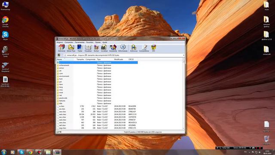Select the aab.class file row

(x=97, y=114)
